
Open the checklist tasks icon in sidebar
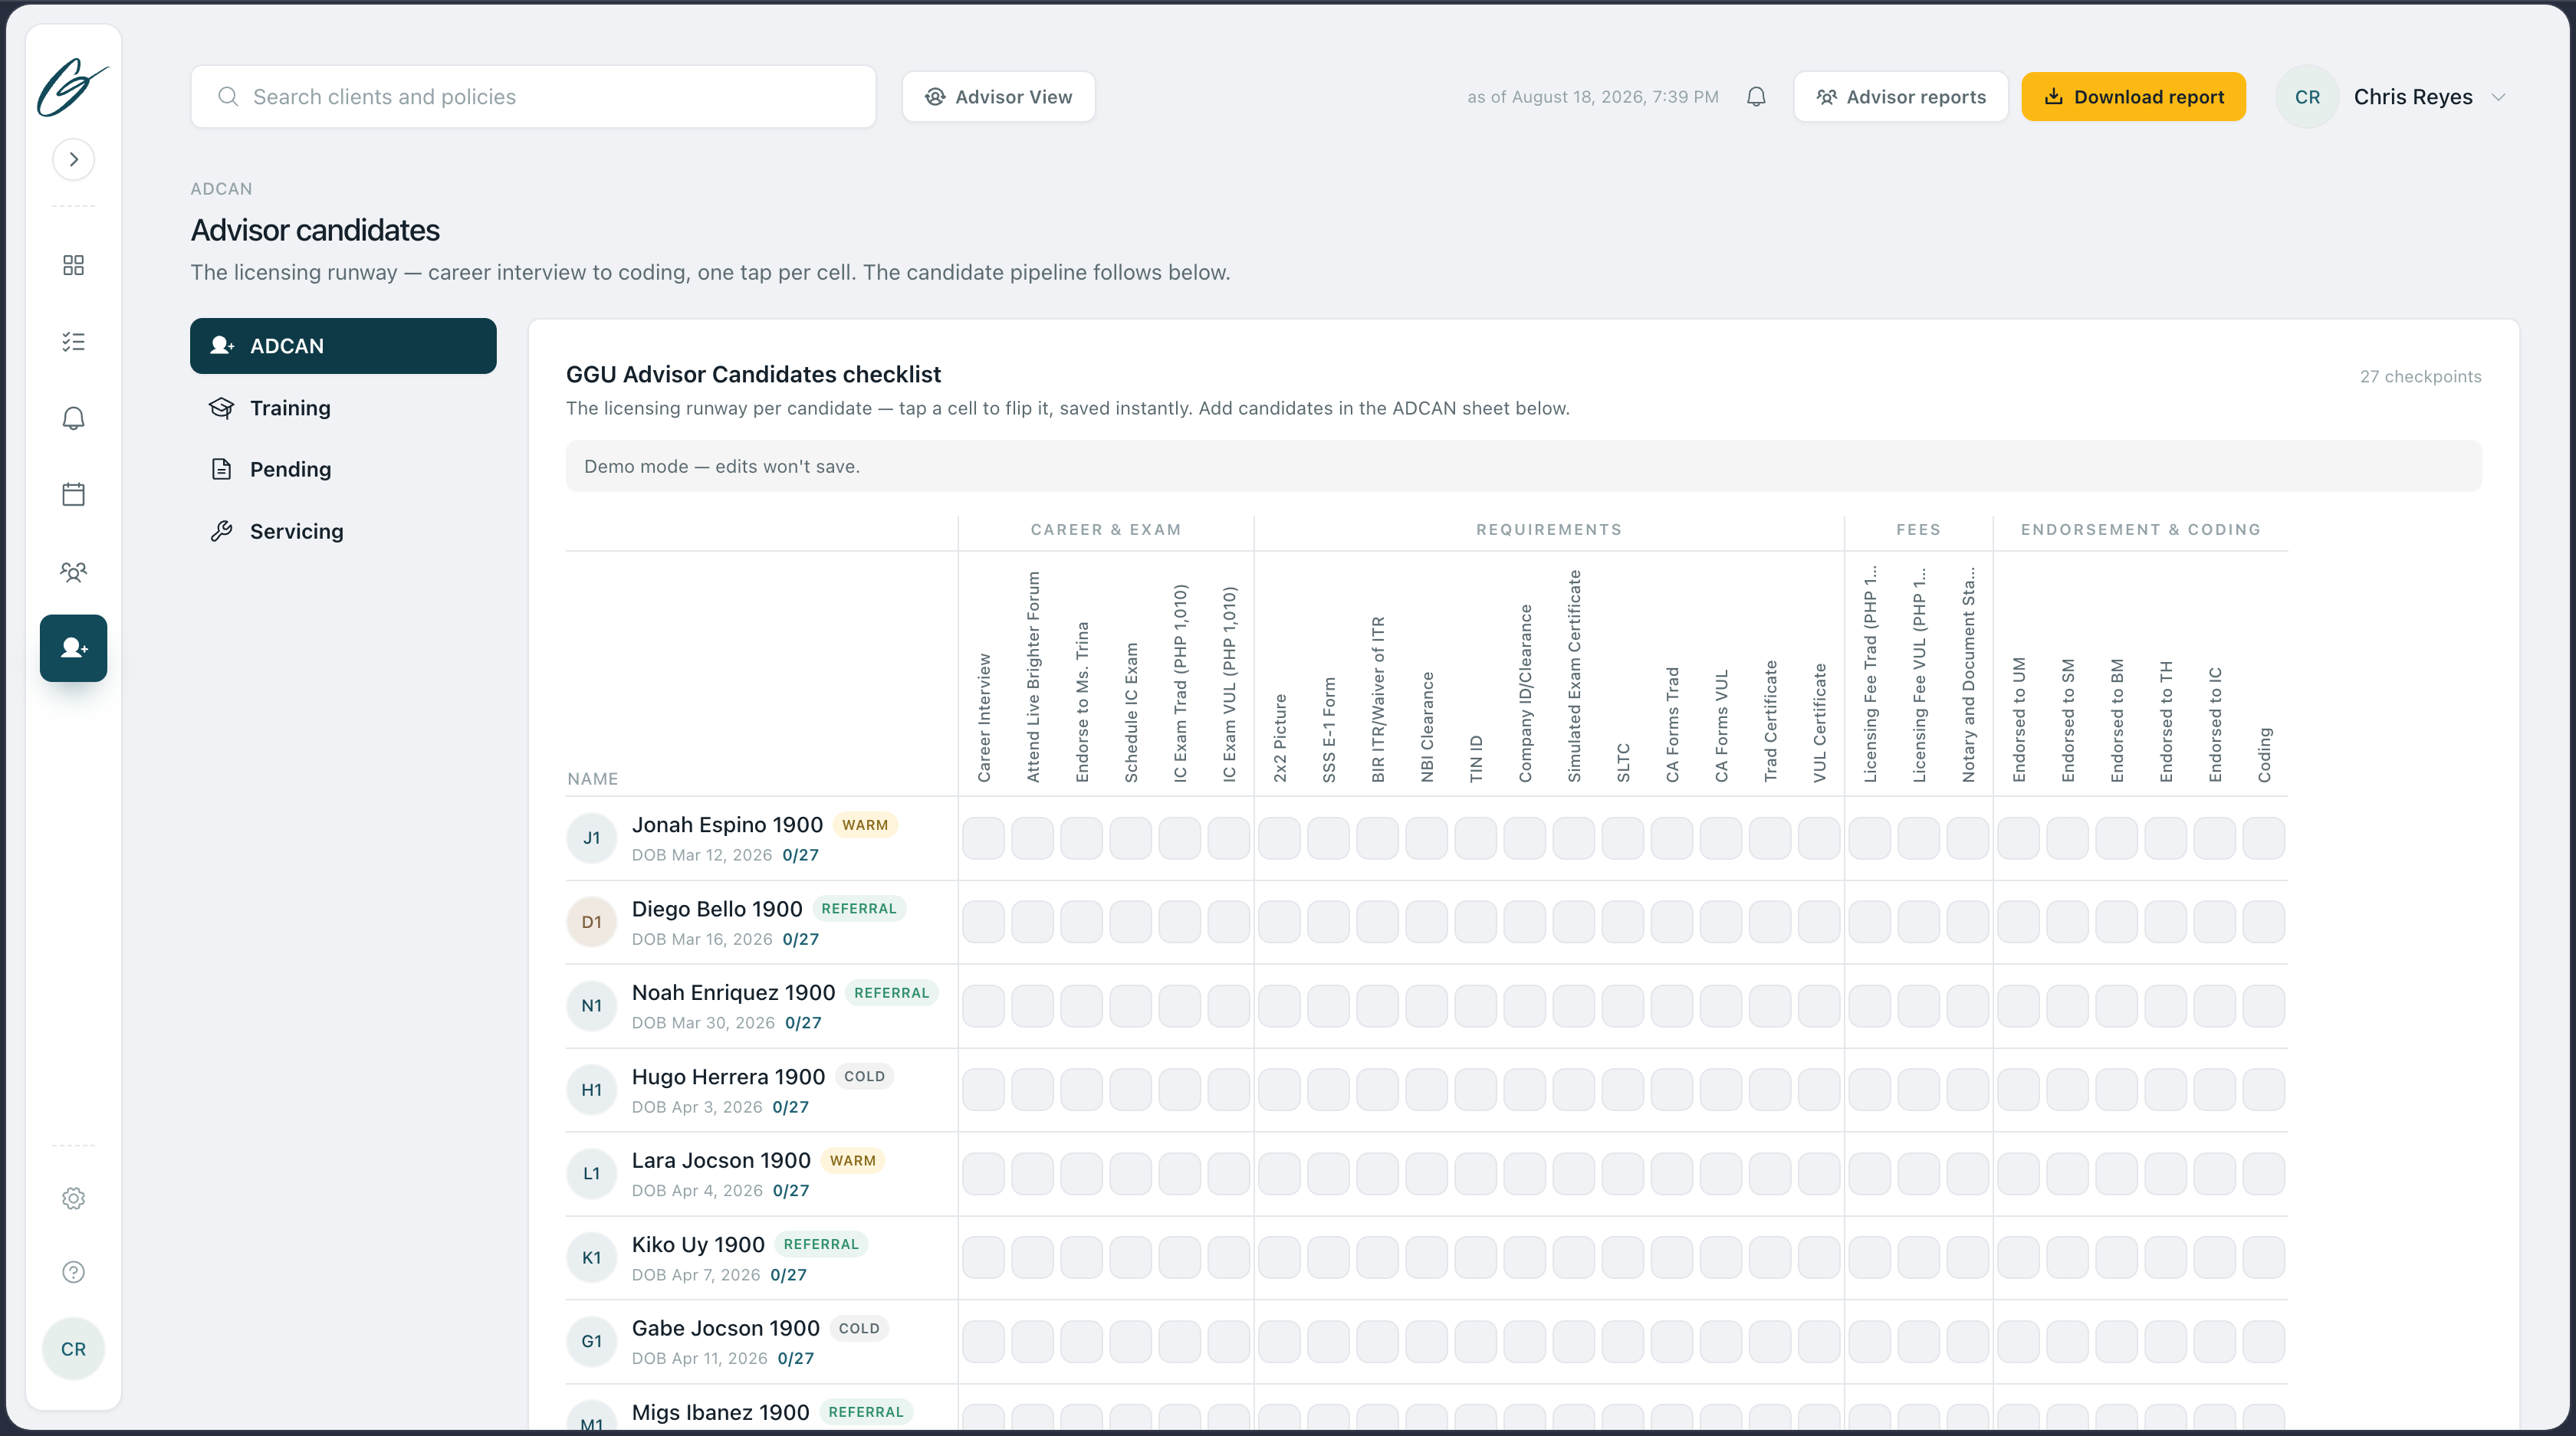73,342
